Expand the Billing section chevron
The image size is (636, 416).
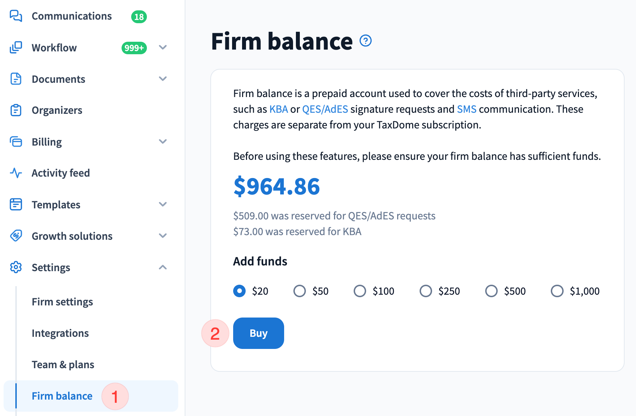point(163,142)
